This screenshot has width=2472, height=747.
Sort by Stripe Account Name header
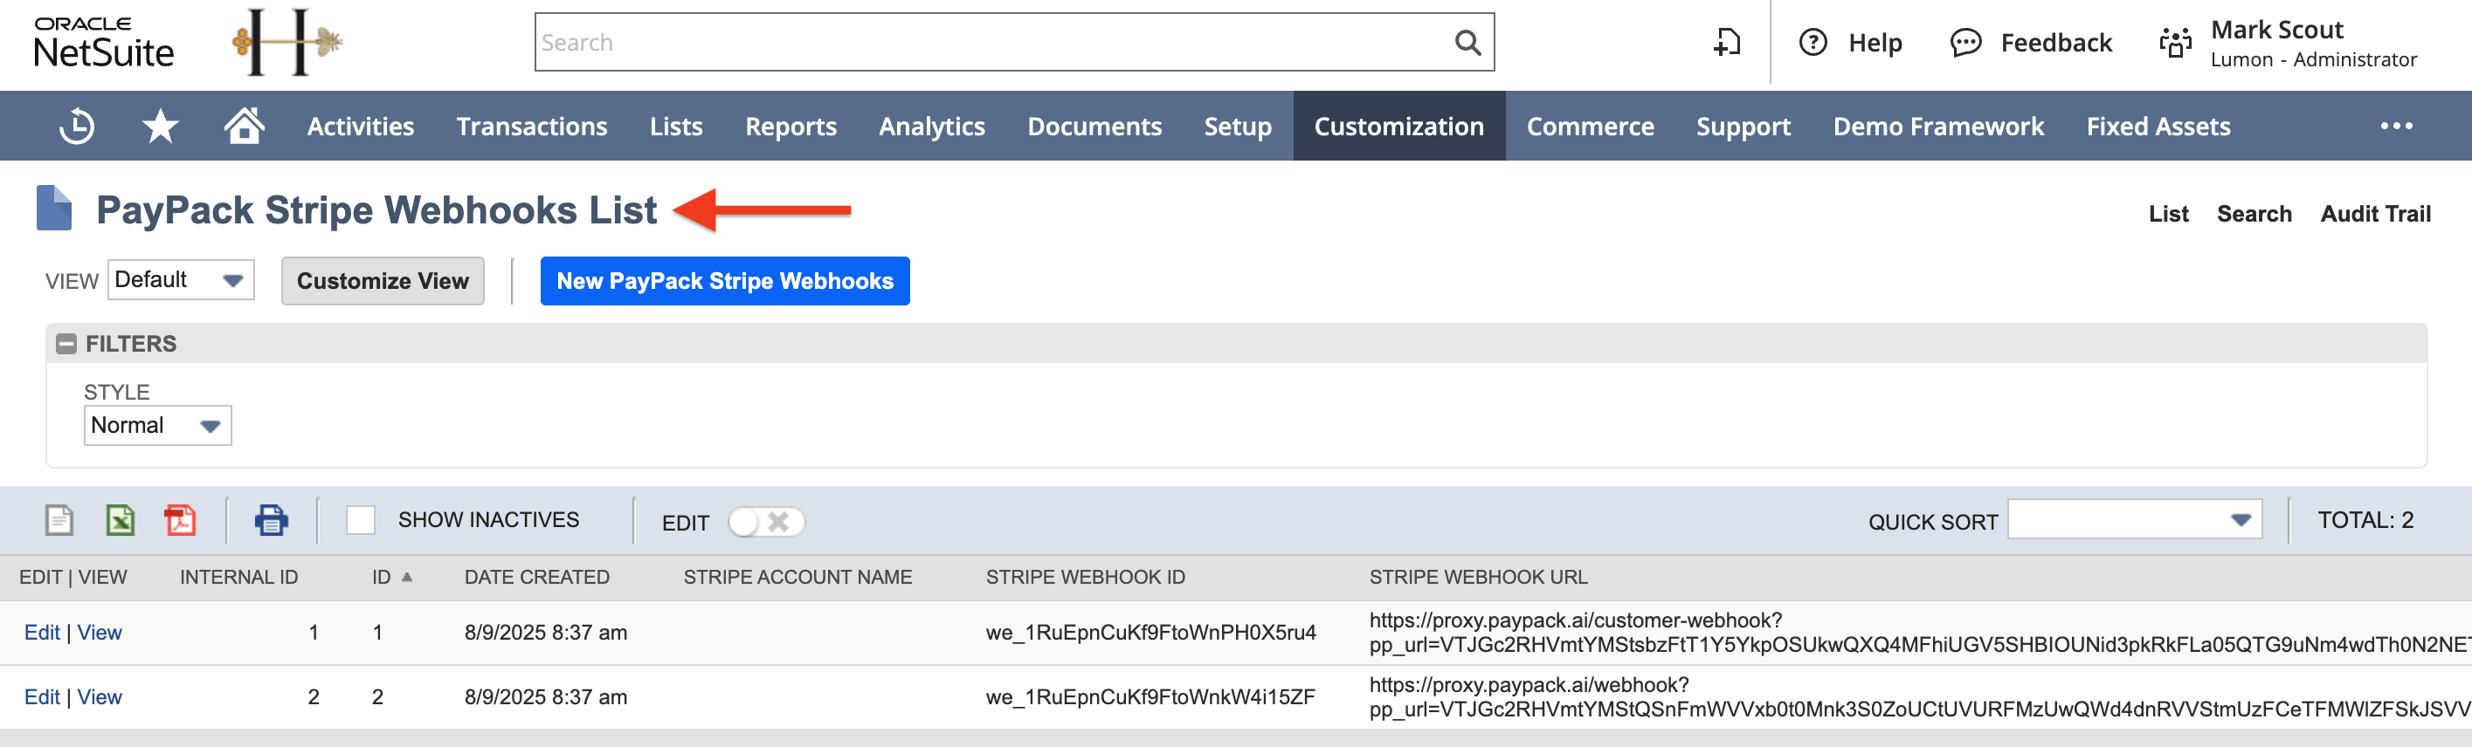click(798, 578)
